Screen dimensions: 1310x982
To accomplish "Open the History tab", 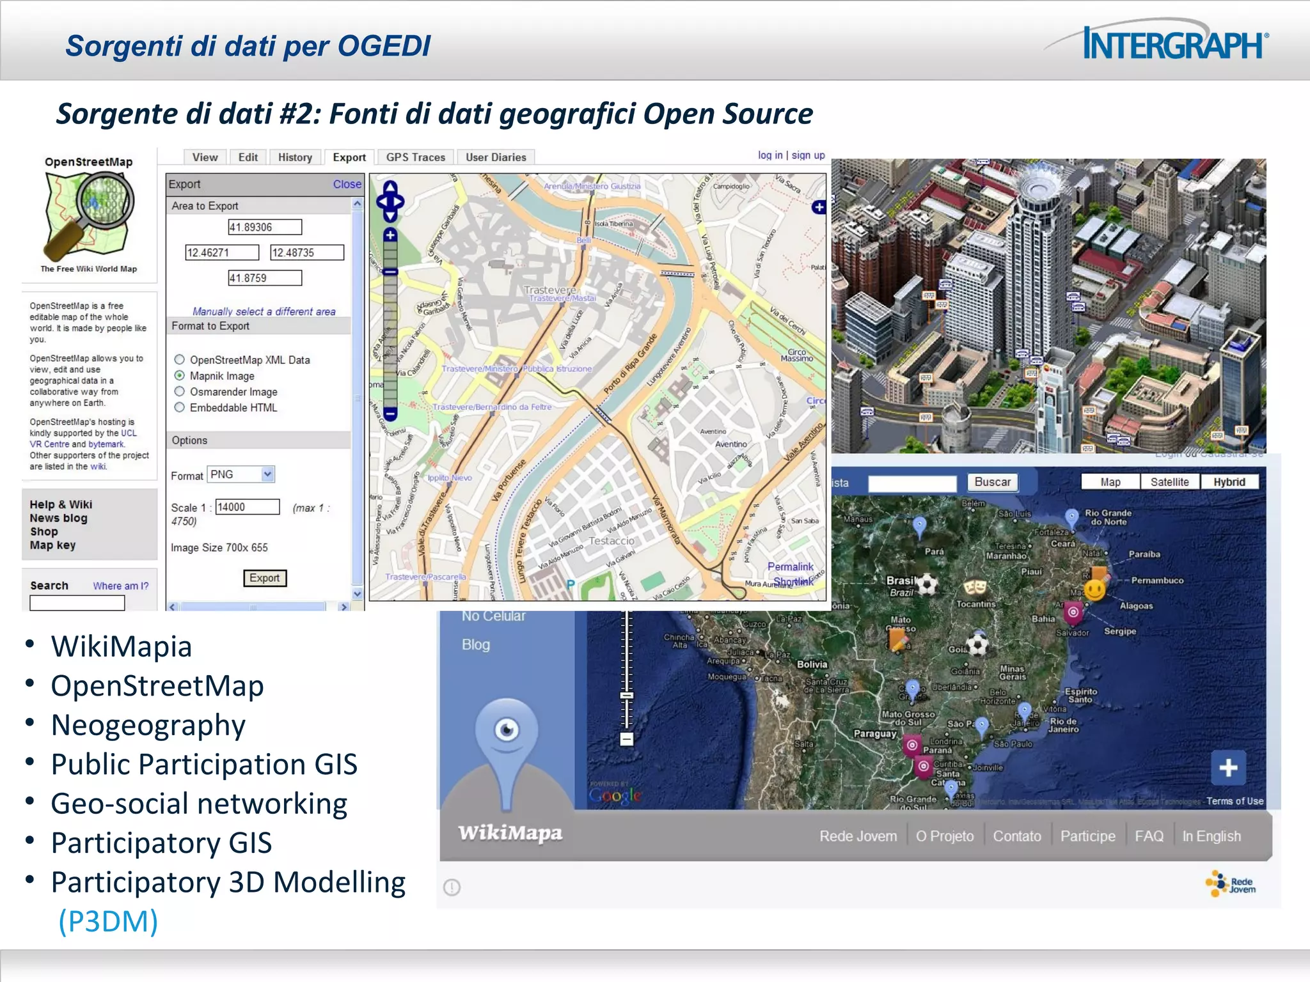I will click(295, 157).
